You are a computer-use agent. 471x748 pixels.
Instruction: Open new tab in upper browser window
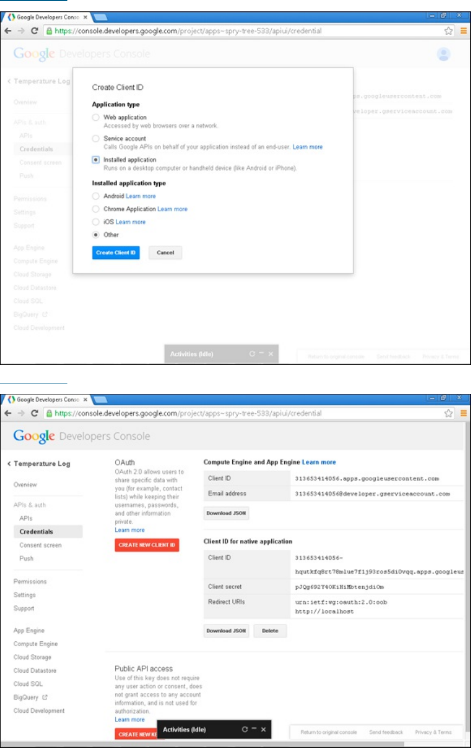pos(101,17)
